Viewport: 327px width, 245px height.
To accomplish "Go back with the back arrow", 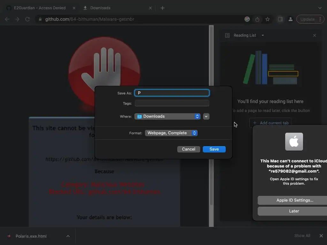I will coord(7,19).
